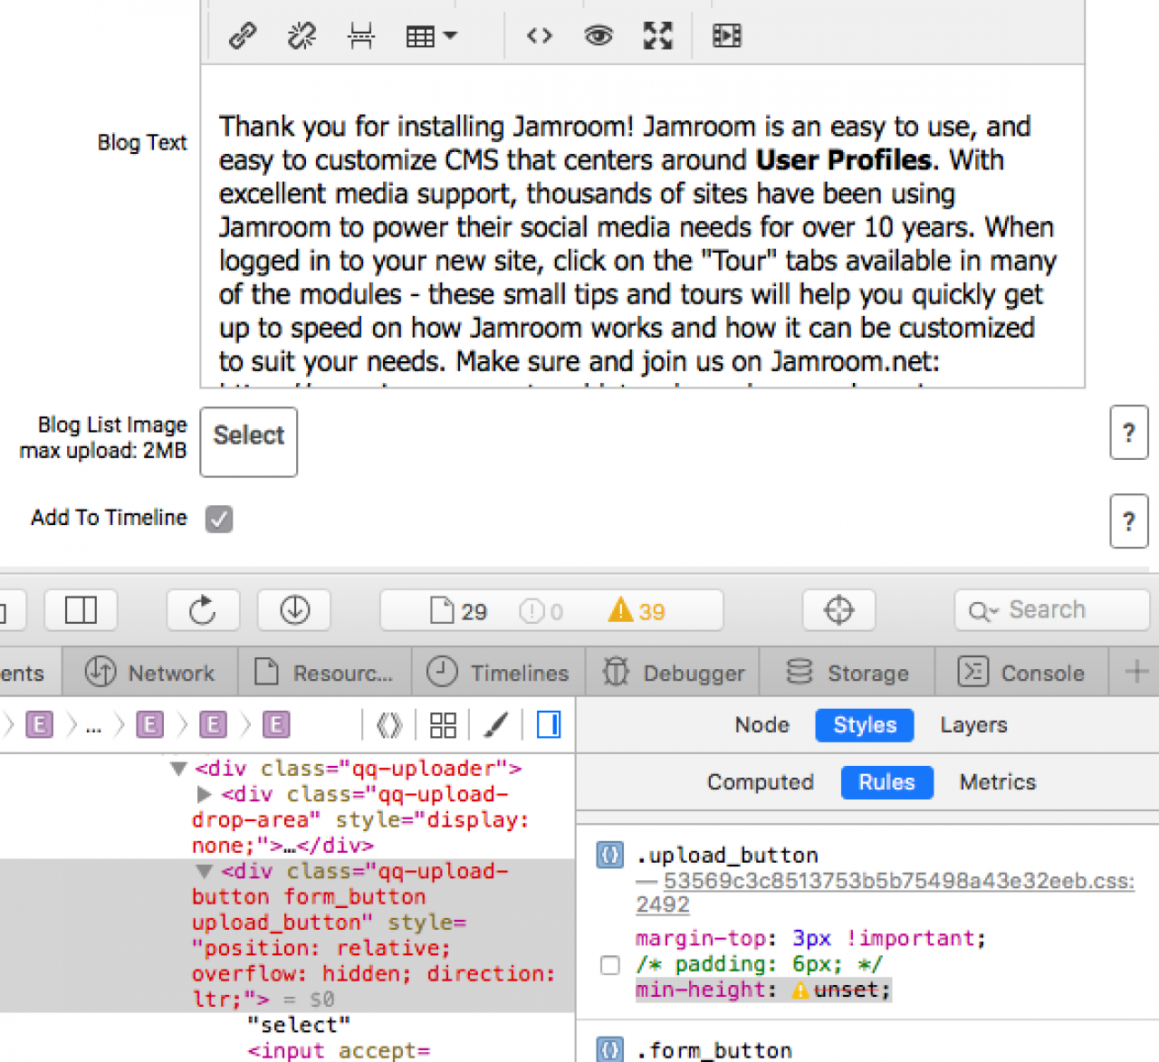
Task: Expand the qq-upload-drop-area div node
Action: pos(205,795)
